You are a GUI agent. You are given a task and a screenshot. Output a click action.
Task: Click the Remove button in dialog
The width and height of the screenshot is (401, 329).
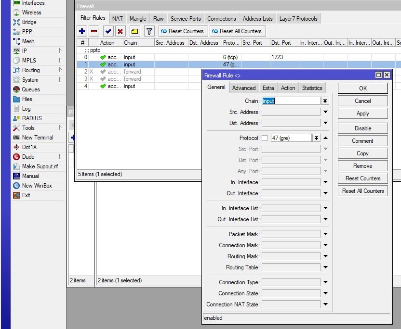362,166
